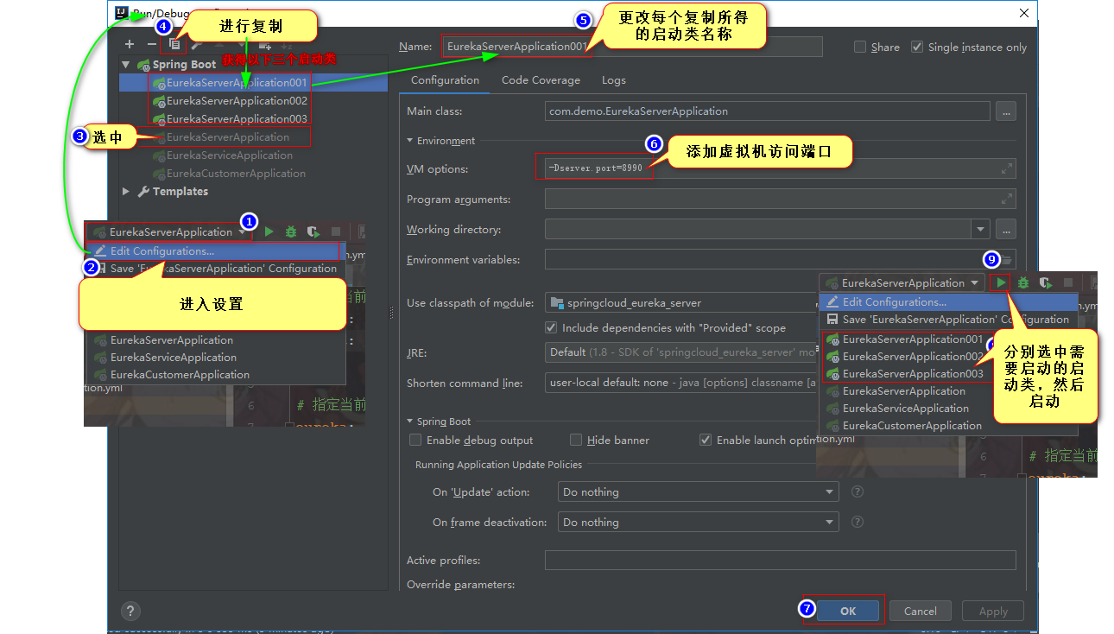Open the Working directory dropdown arrow

(x=980, y=230)
